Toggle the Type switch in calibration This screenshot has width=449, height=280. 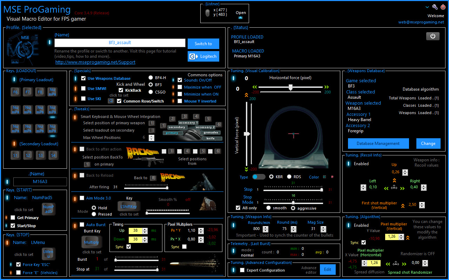coord(259,177)
